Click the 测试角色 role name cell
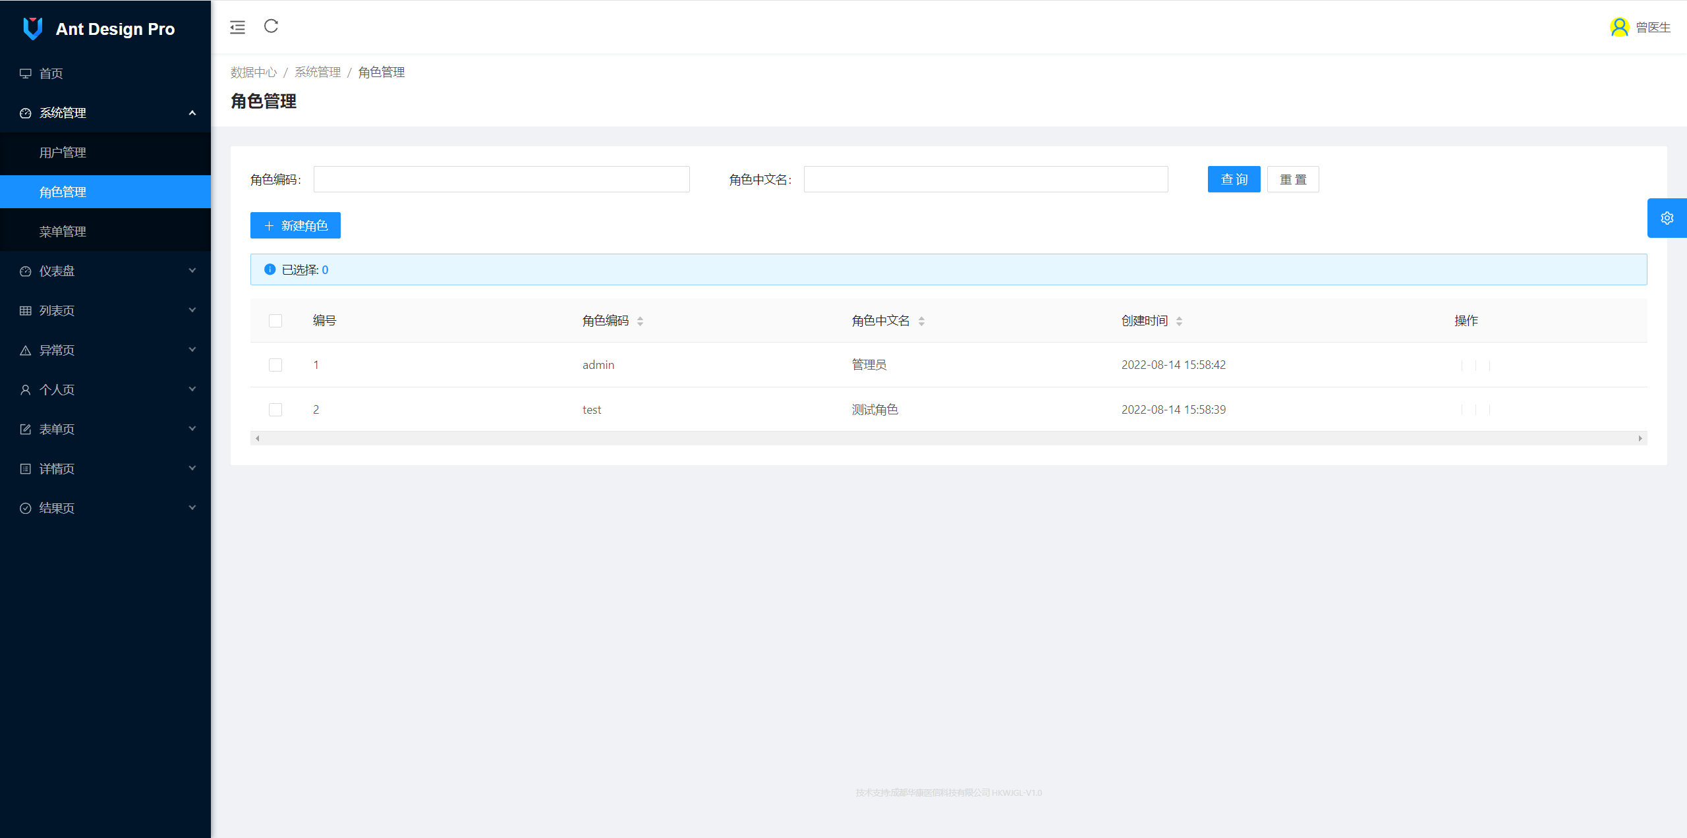1687x838 pixels. click(875, 410)
